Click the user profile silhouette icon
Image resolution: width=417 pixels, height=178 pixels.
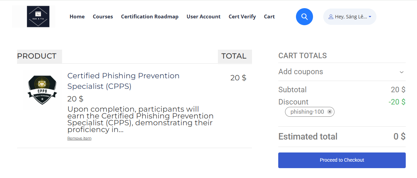click(331, 17)
